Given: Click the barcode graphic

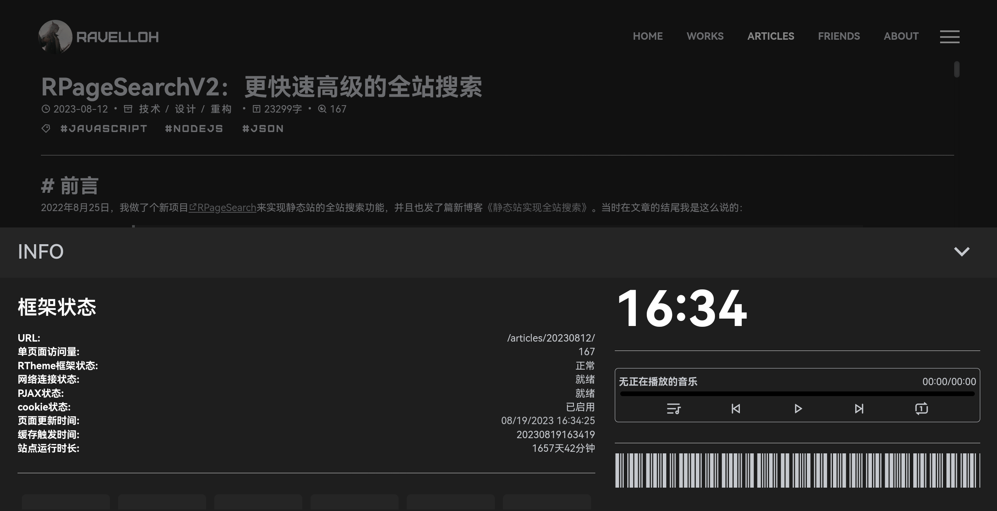Looking at the screenshot, I should click(797, 470).
